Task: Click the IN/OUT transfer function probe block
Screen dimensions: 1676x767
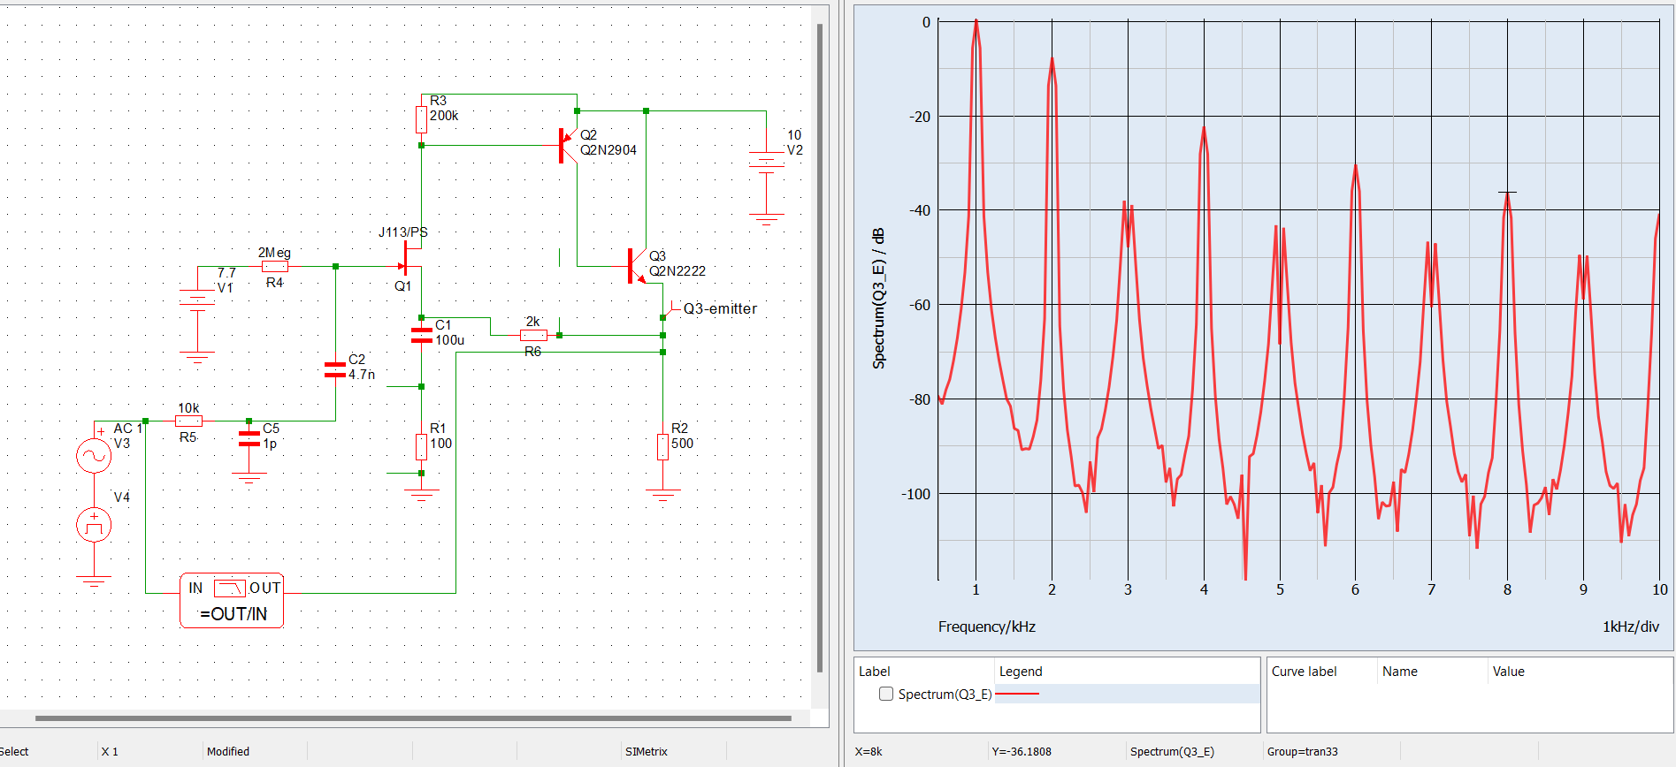Action: (232, 601)
